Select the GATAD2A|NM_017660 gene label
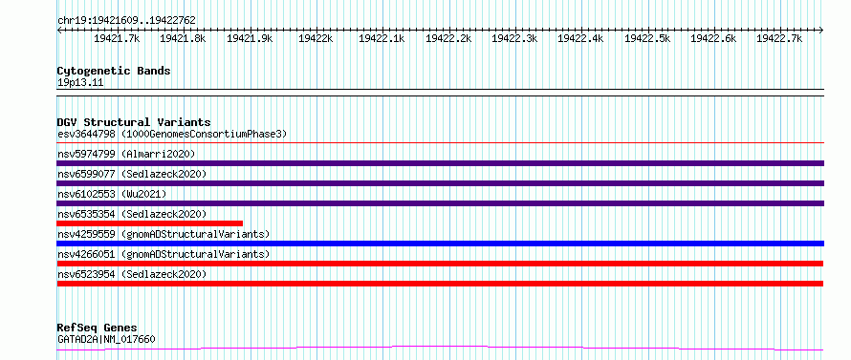The height and width of the screenshot is (360, 851). (x=106, y=339)
